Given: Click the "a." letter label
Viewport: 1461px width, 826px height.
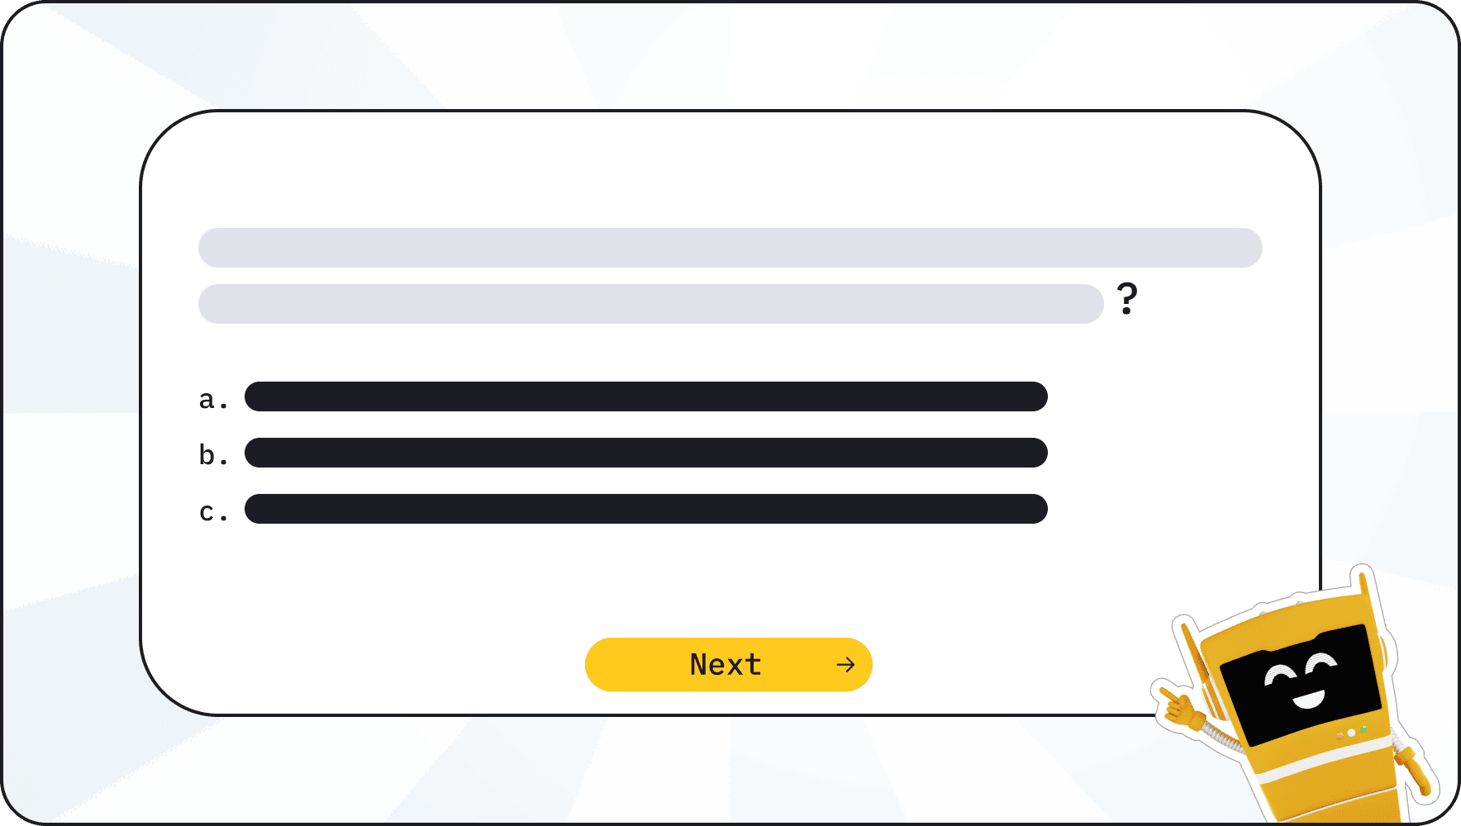Looking at the screenshot, I should (x=212, y=400).
